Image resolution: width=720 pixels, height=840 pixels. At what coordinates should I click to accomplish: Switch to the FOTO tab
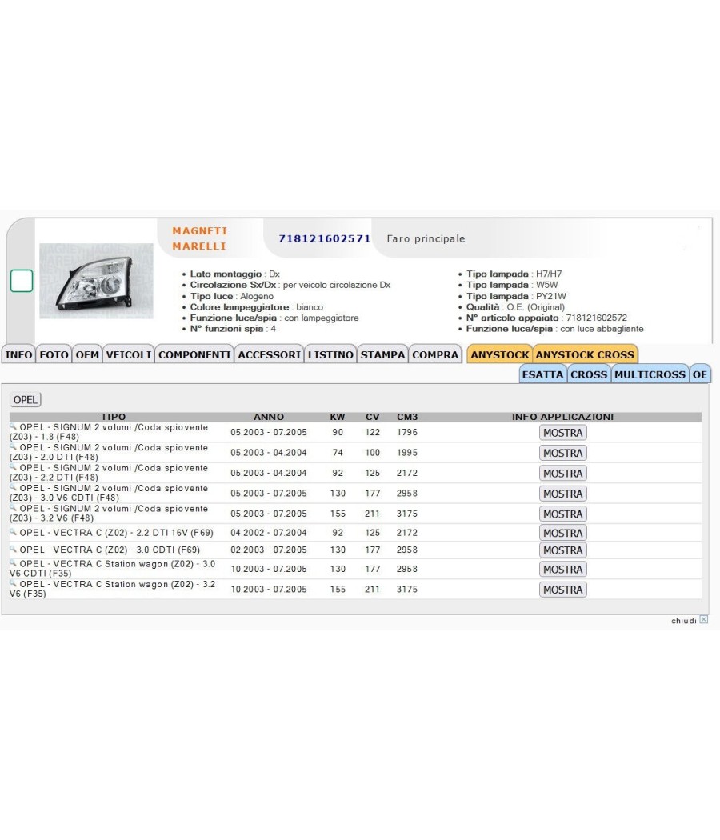(x=54, y=354)
